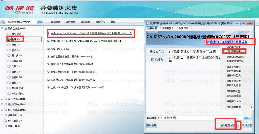Click the 连接:MS Access 批量采集 link
This screenshot has width=259, height=134.
(x=228, y=42)
